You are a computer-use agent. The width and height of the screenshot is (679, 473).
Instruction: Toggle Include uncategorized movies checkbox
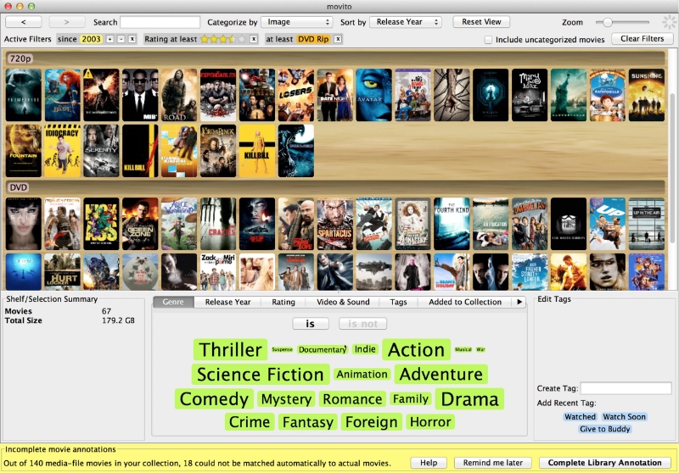tap(488, 40)
